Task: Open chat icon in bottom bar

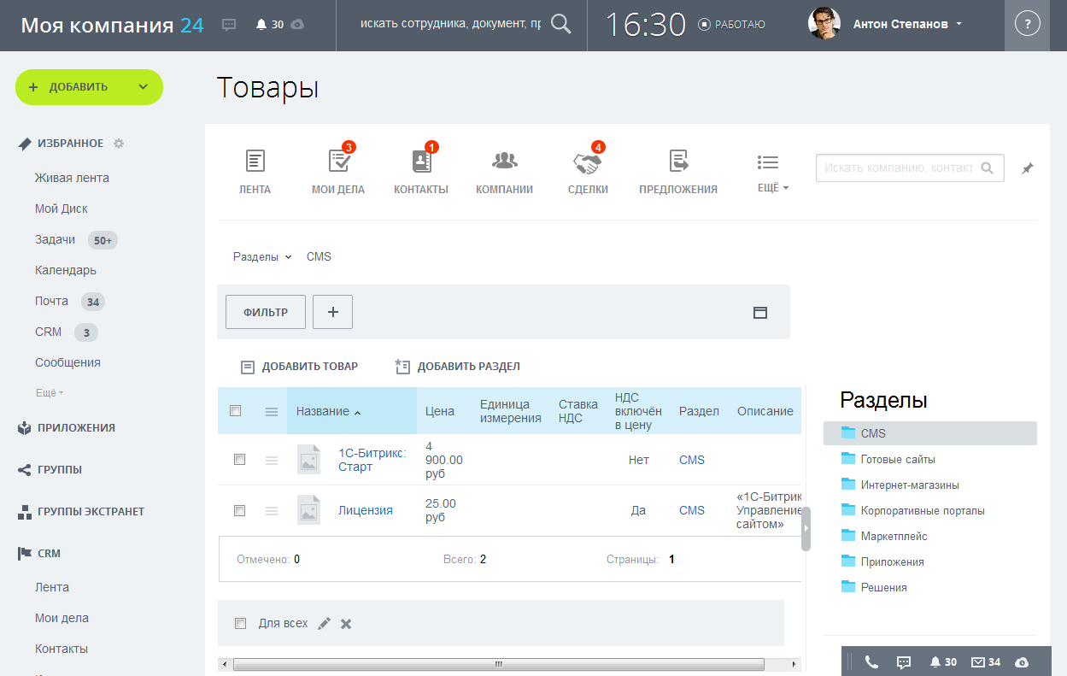Action: [904, 661]
